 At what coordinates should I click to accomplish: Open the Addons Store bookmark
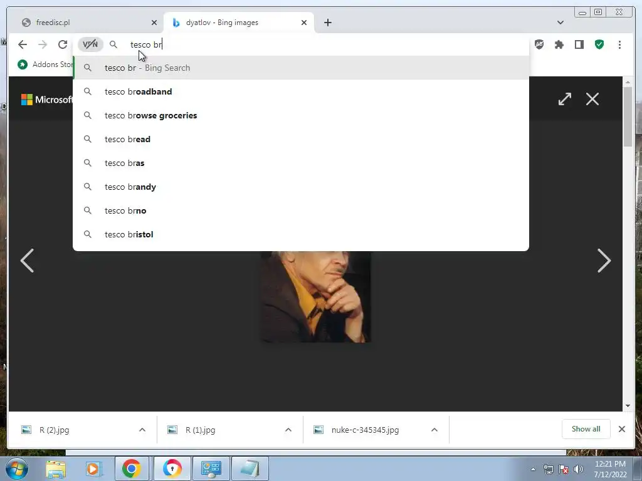45,65
